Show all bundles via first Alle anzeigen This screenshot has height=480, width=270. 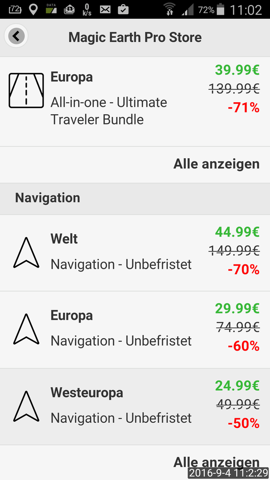coord(217,164)
